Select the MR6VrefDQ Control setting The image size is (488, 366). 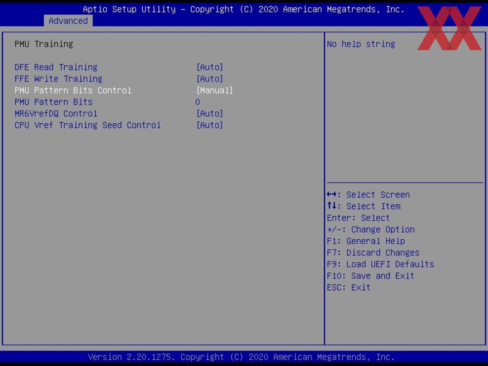[56, 113]
